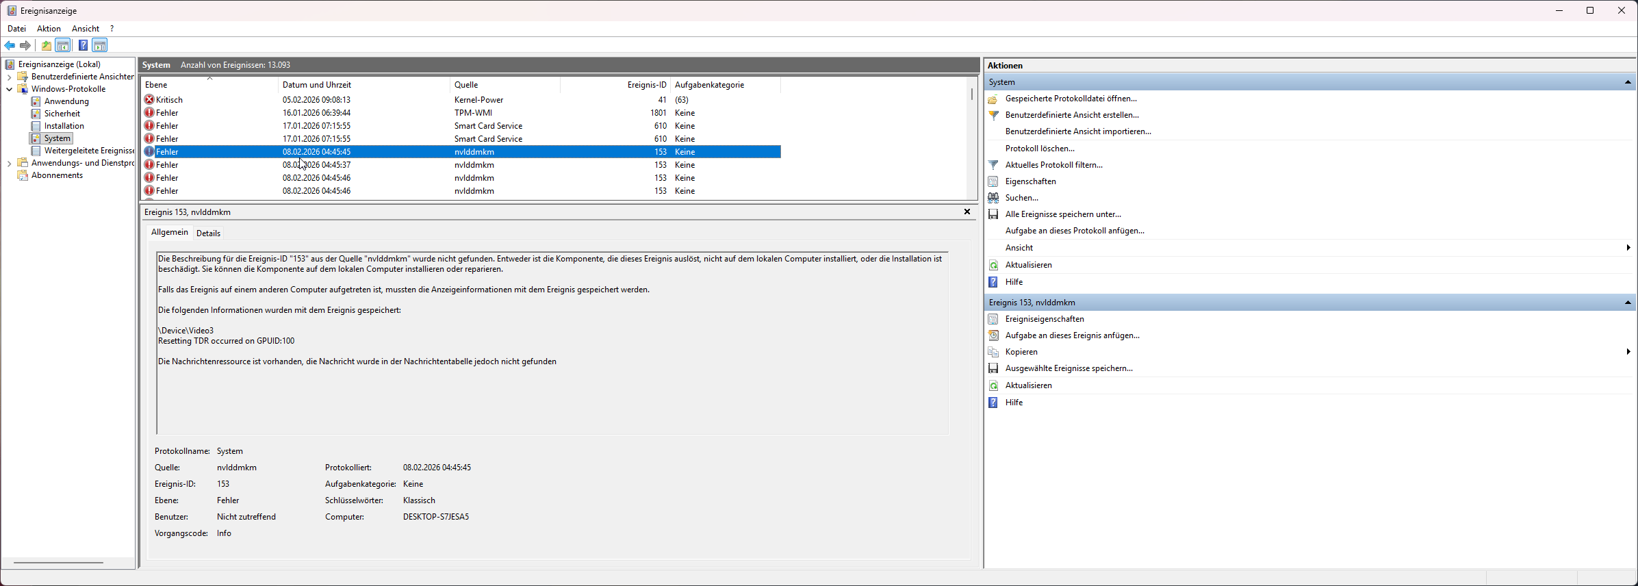Click the forward arrow toolbar icon
Image resolution: width=1638 pixels, height=586 pixels.
pyautogui.click(x=25, y=46)
